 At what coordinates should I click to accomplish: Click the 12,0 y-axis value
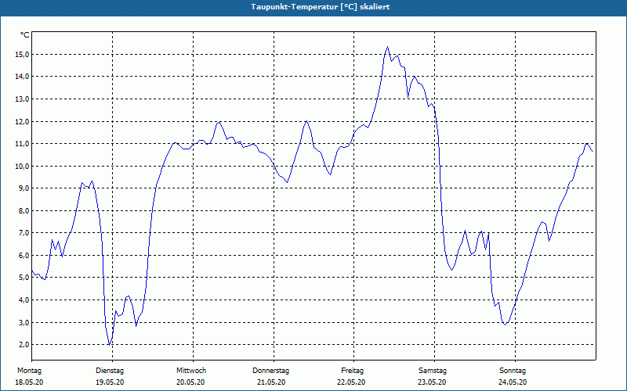[x=22, y=121]
